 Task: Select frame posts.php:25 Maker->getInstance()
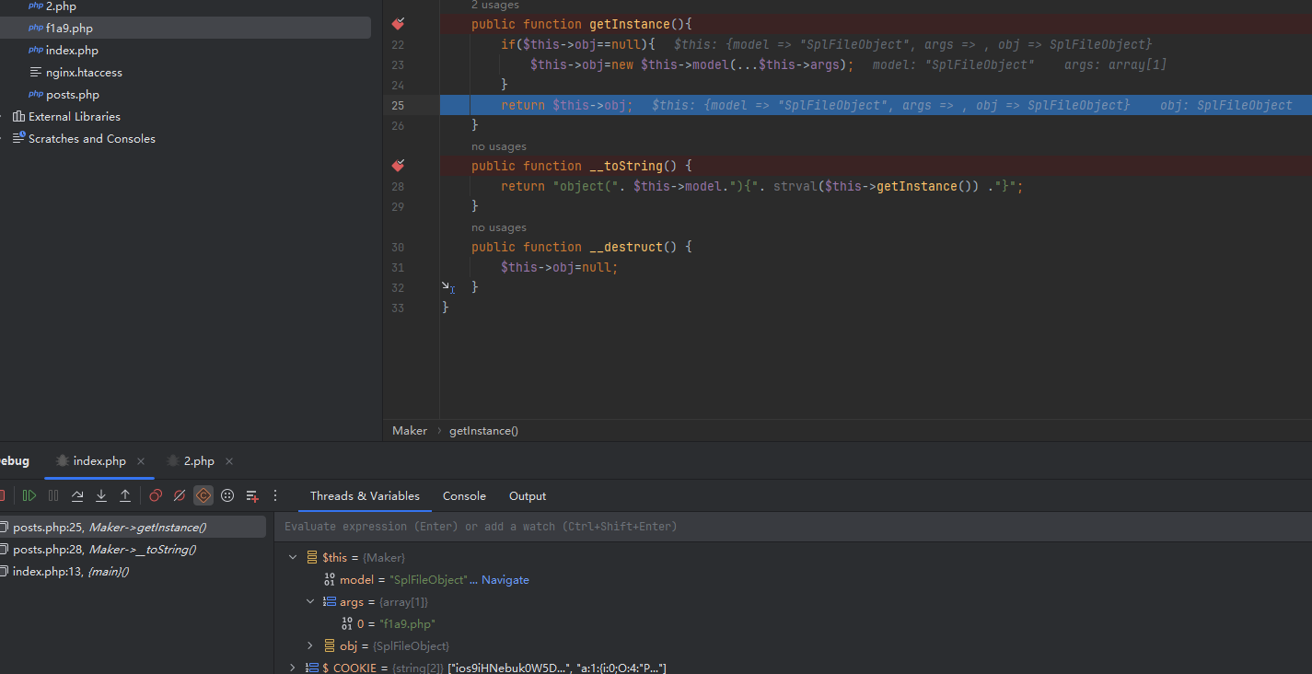tap(133, 528)
